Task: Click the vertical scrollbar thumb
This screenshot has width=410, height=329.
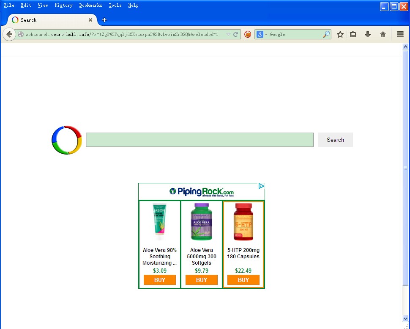Action: coord(405,168)
